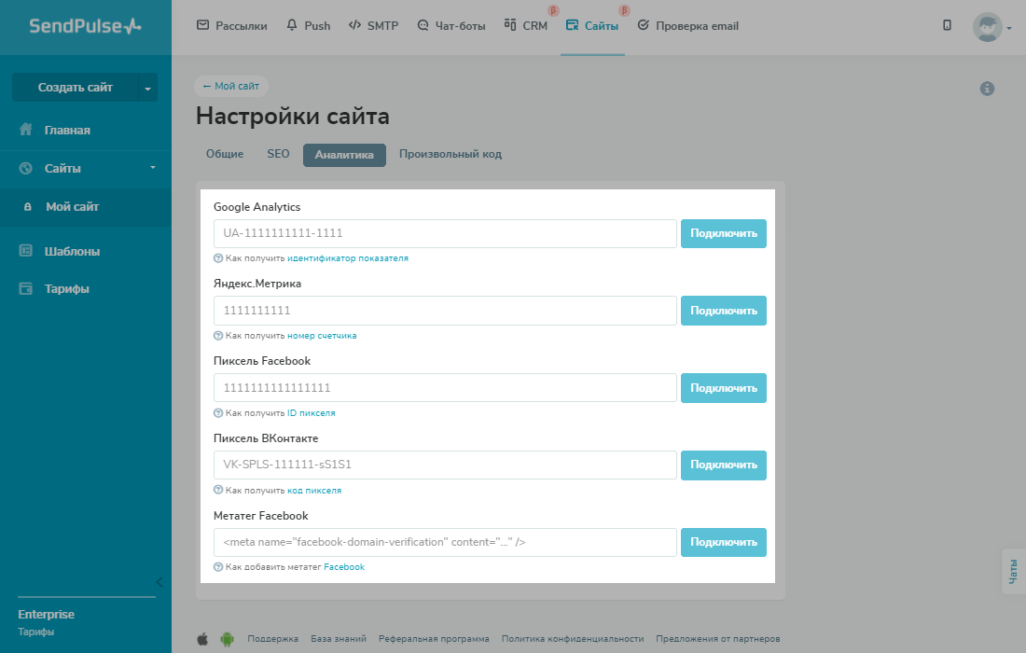Open the Push notifications section
This screenshot has width=1026, height=653.
coord(308,25)
